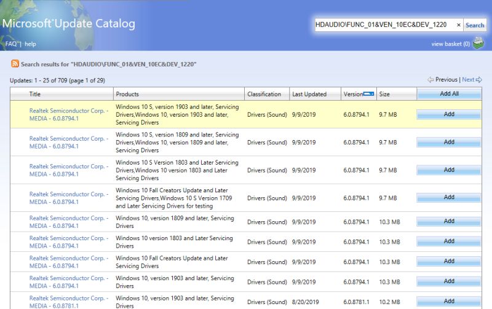This screenshot has height=309, width=492.
Task: Click the Version column sort indicator
Action: 368,94
